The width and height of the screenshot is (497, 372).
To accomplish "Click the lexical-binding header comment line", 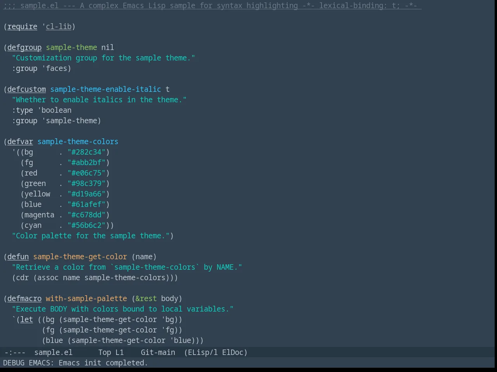I will pos(212,5).
